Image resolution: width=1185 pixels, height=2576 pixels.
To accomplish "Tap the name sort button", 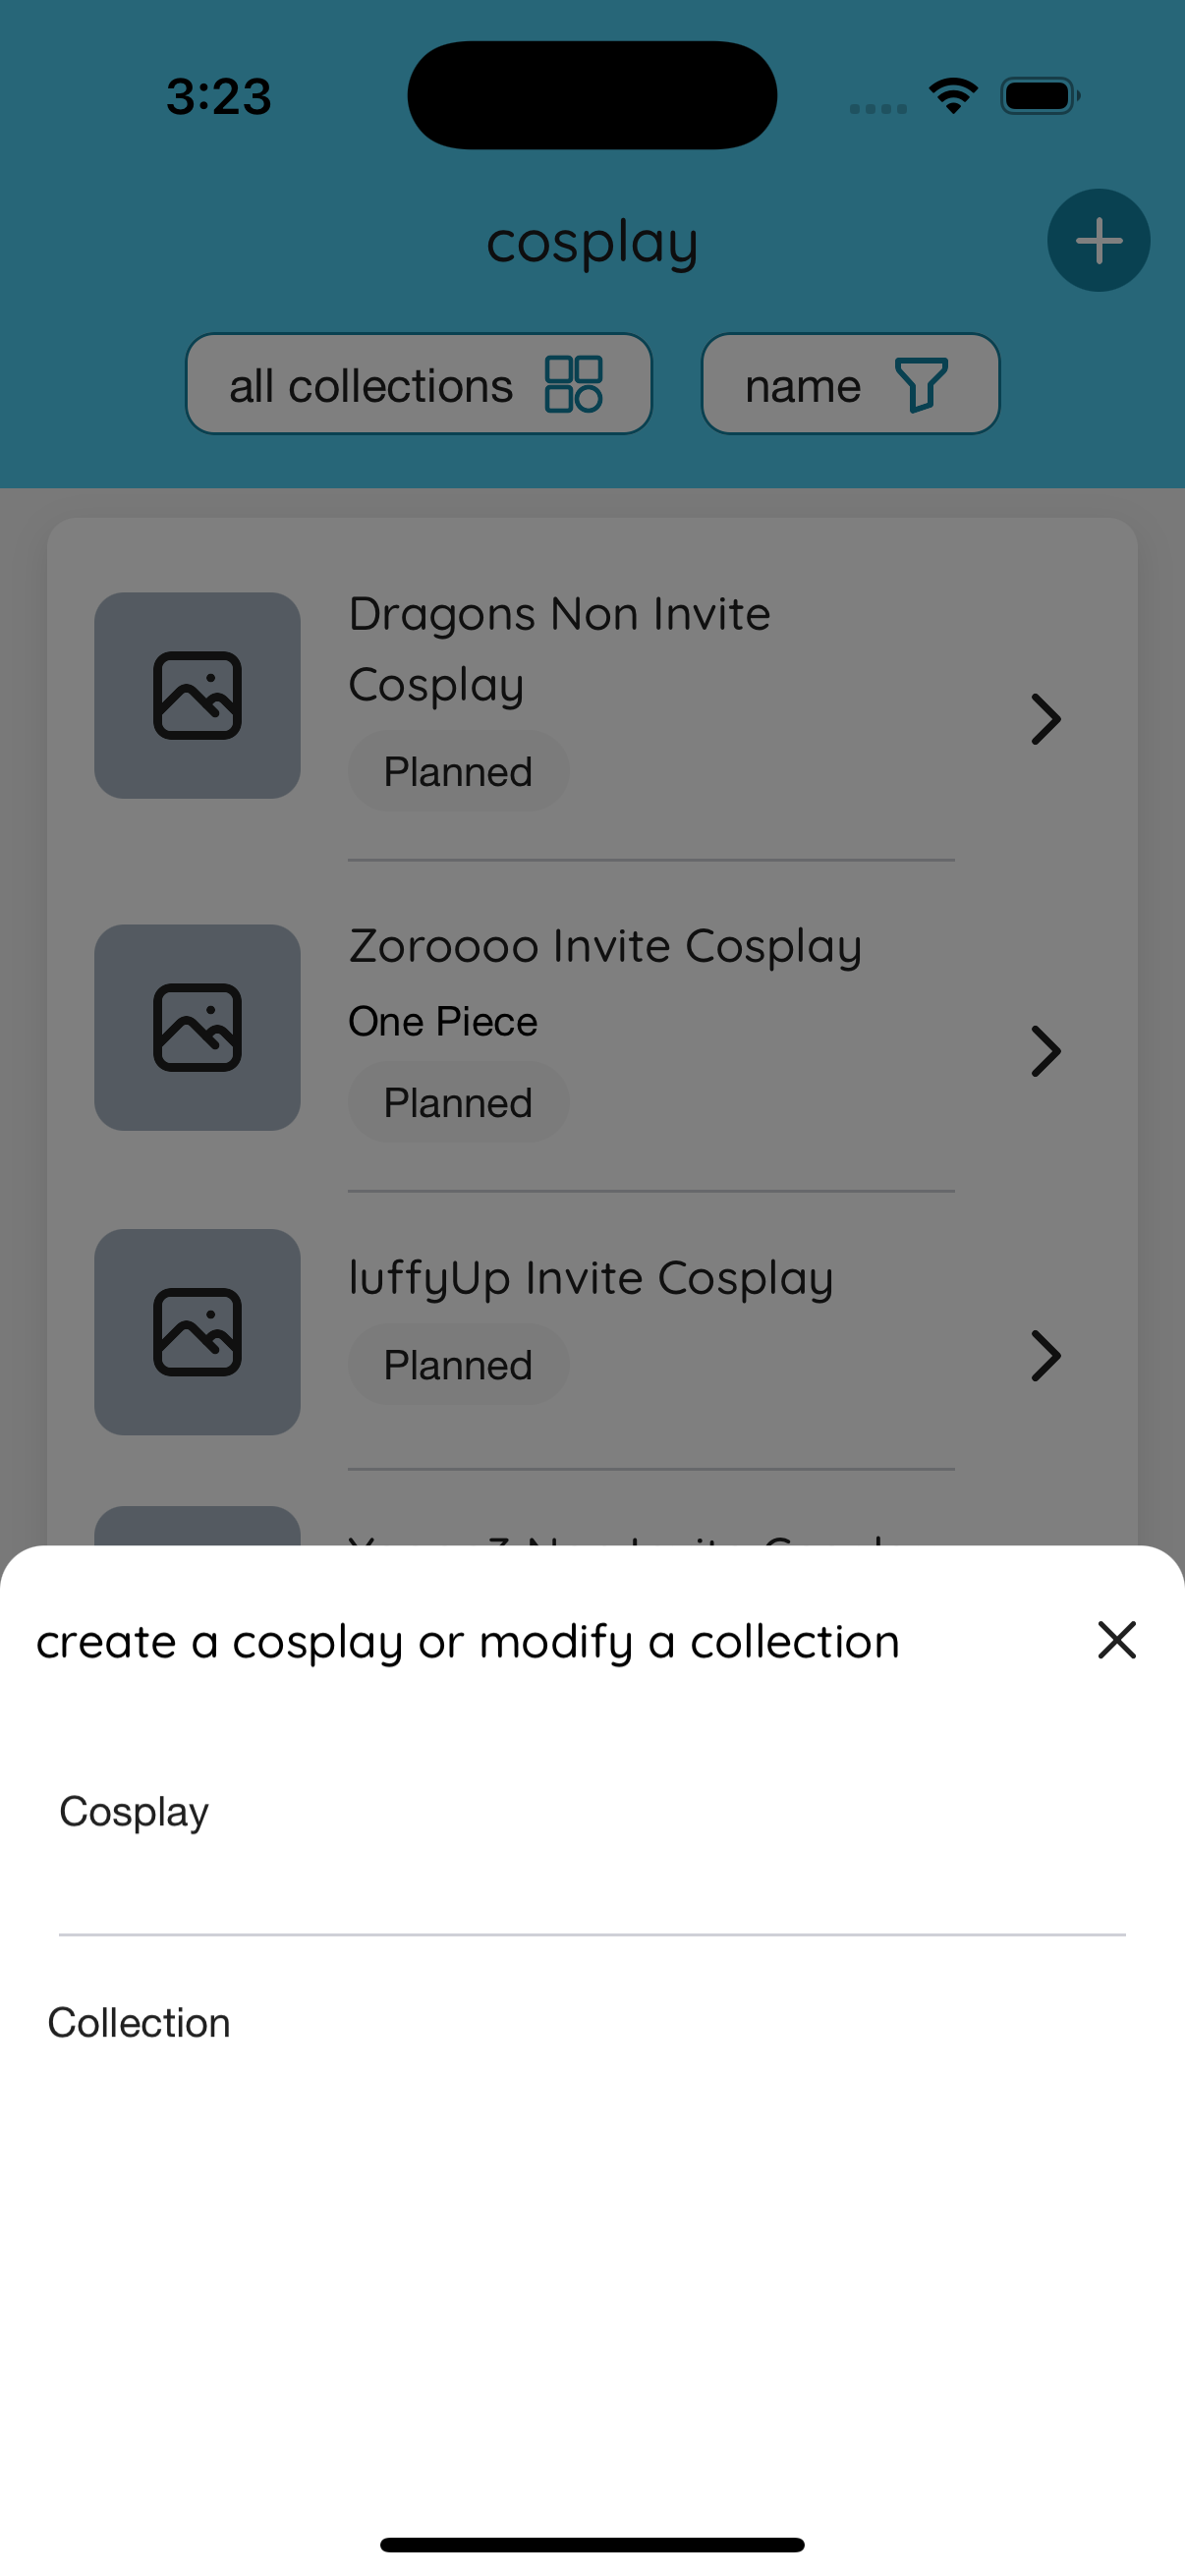I will click(x=849, y=384).
